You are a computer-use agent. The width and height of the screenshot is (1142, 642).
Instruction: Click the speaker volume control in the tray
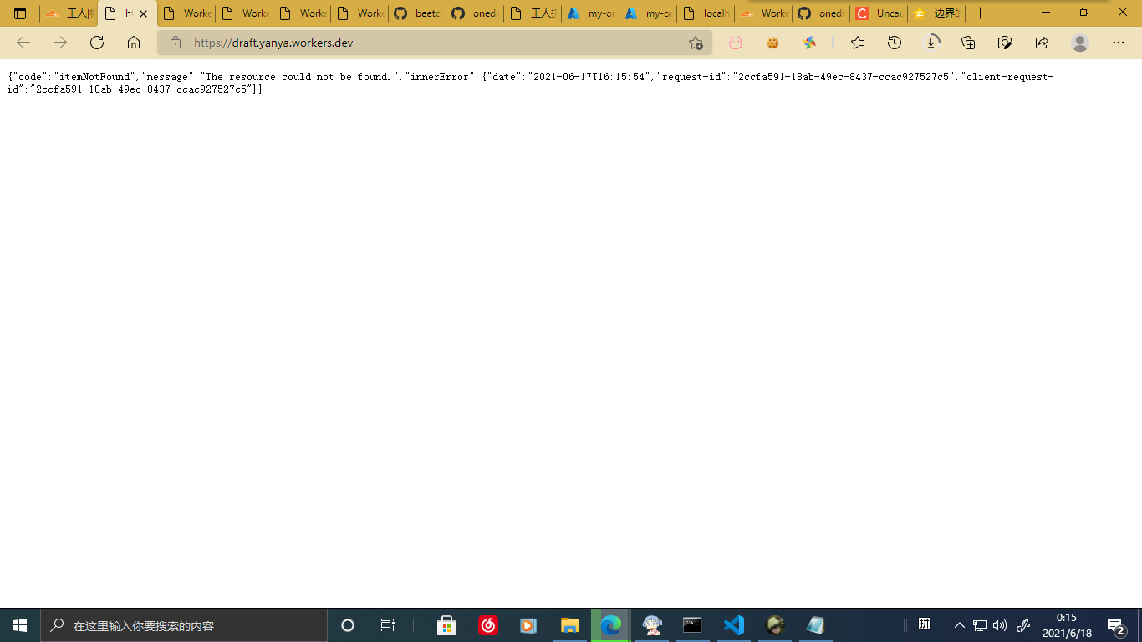click(1001, 624)
